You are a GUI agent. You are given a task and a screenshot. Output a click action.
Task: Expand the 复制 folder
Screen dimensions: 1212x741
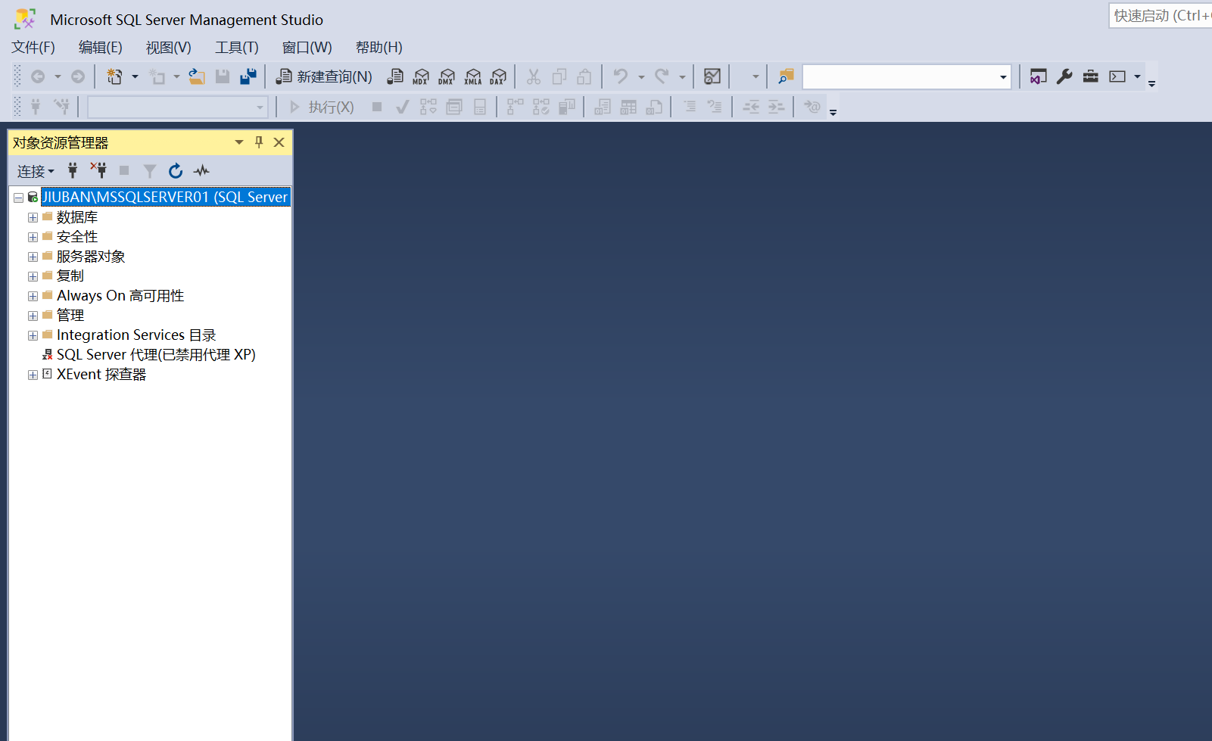pyautogui.click(x=33, y=276)
